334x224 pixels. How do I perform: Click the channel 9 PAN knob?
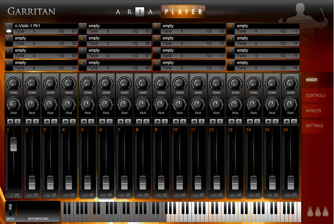click(161, 104)
